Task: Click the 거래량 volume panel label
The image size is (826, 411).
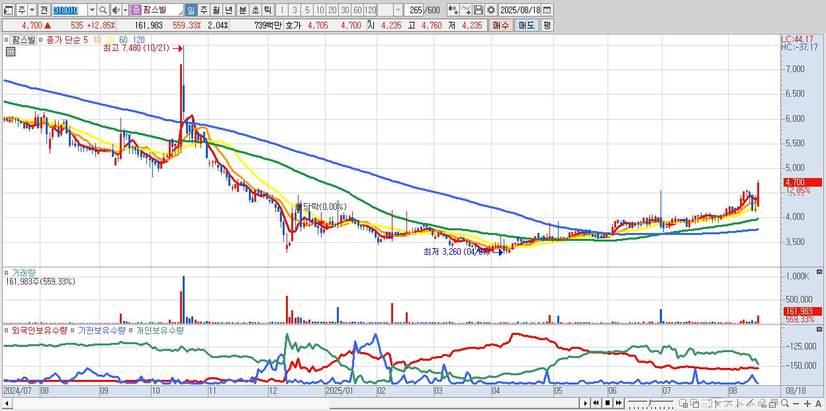Action: [x=23, y=272]
